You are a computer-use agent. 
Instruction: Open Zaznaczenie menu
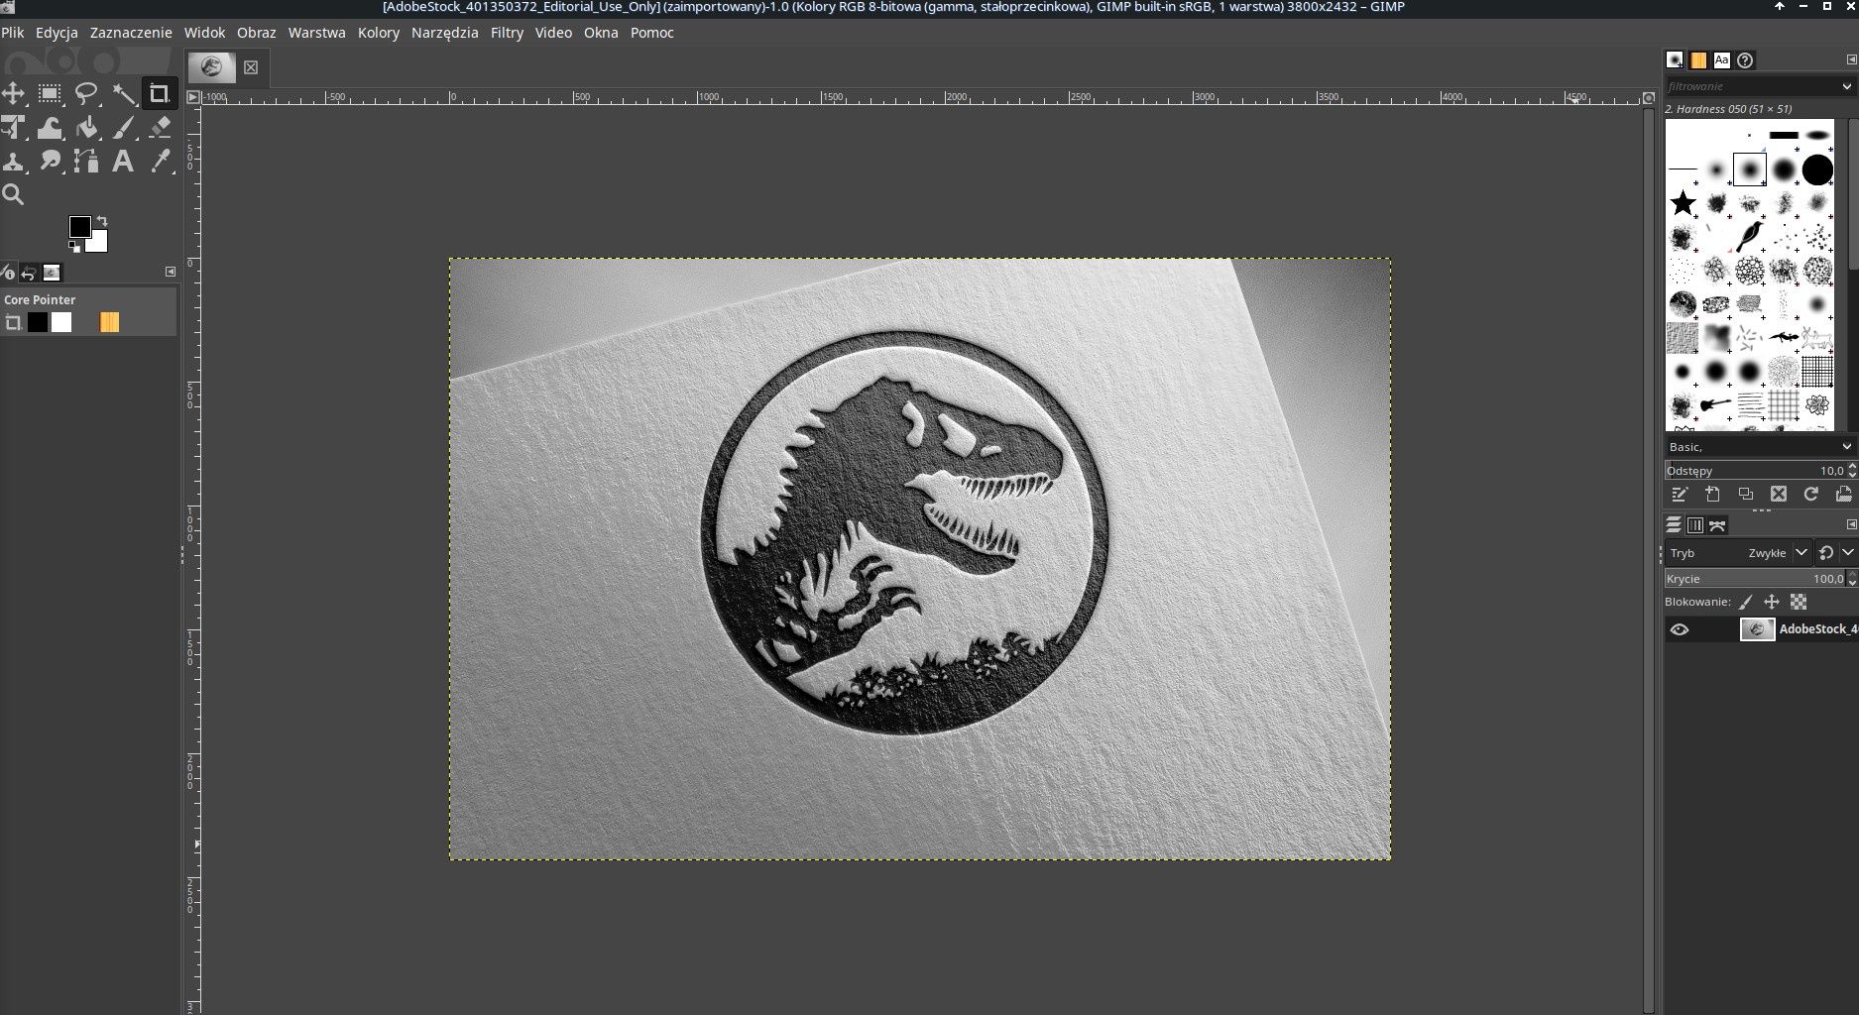pos(131,33)
